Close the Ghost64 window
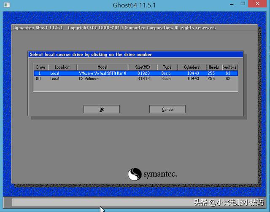270x212 pixels. tap(258, 3)
